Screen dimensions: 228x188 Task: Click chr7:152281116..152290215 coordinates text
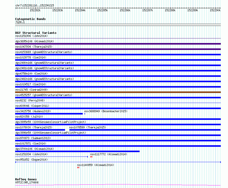coord(35,5)
